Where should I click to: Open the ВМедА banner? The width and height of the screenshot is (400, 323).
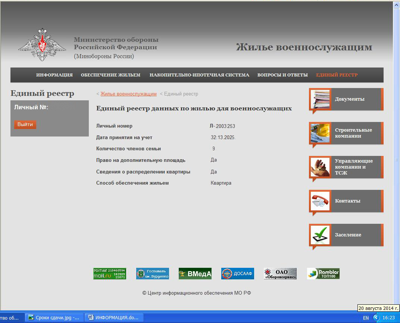[195, 273]
